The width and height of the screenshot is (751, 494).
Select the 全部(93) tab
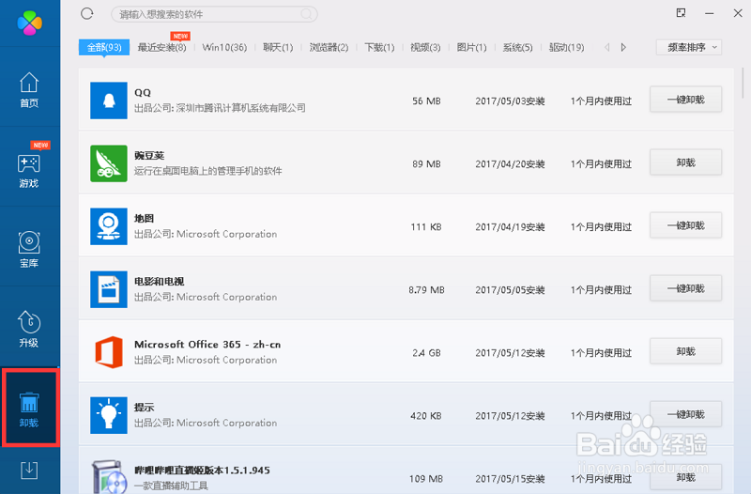click(x=104, y=48)
